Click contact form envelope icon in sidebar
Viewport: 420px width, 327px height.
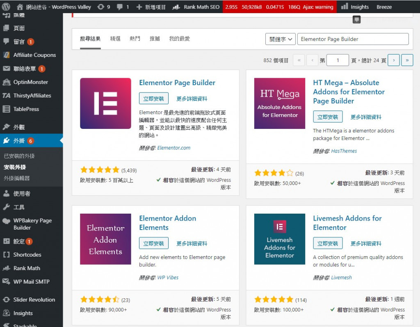pos(6,69)
